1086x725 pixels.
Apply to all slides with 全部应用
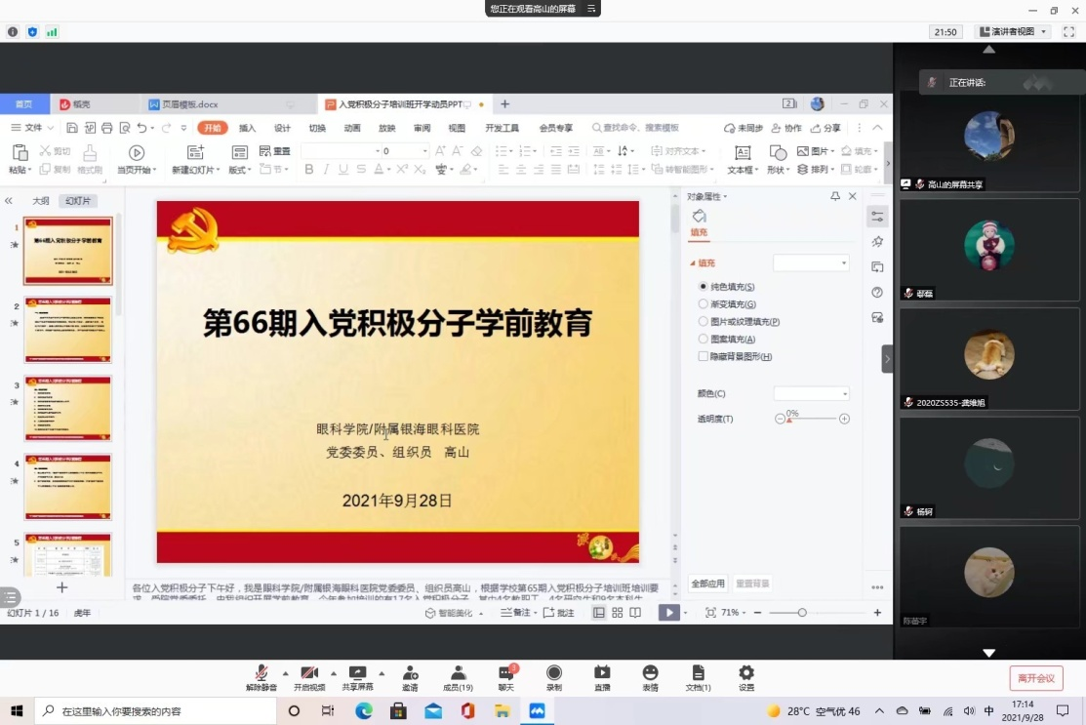point(707,582)
